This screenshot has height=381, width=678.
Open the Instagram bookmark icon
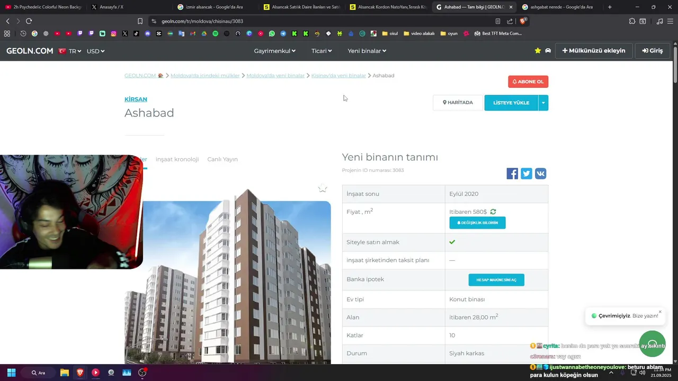[113, 33]
